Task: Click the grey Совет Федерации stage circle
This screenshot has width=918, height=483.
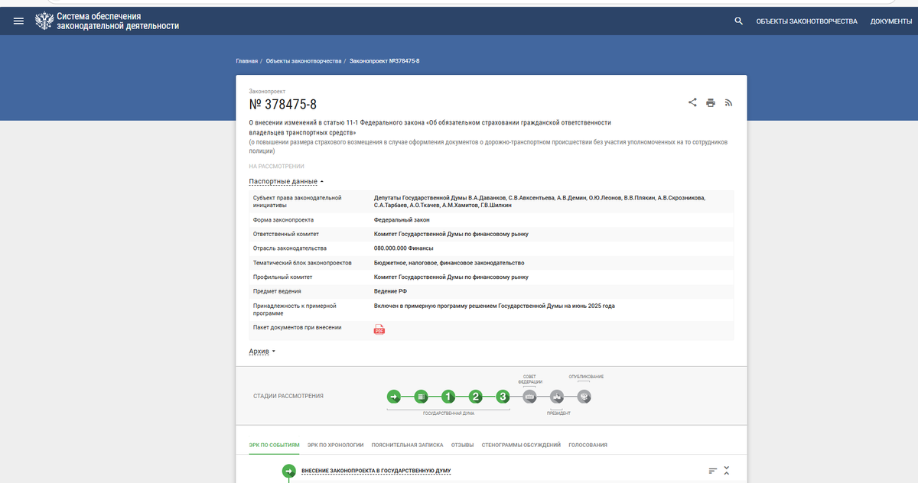Action: pos(530,397)
